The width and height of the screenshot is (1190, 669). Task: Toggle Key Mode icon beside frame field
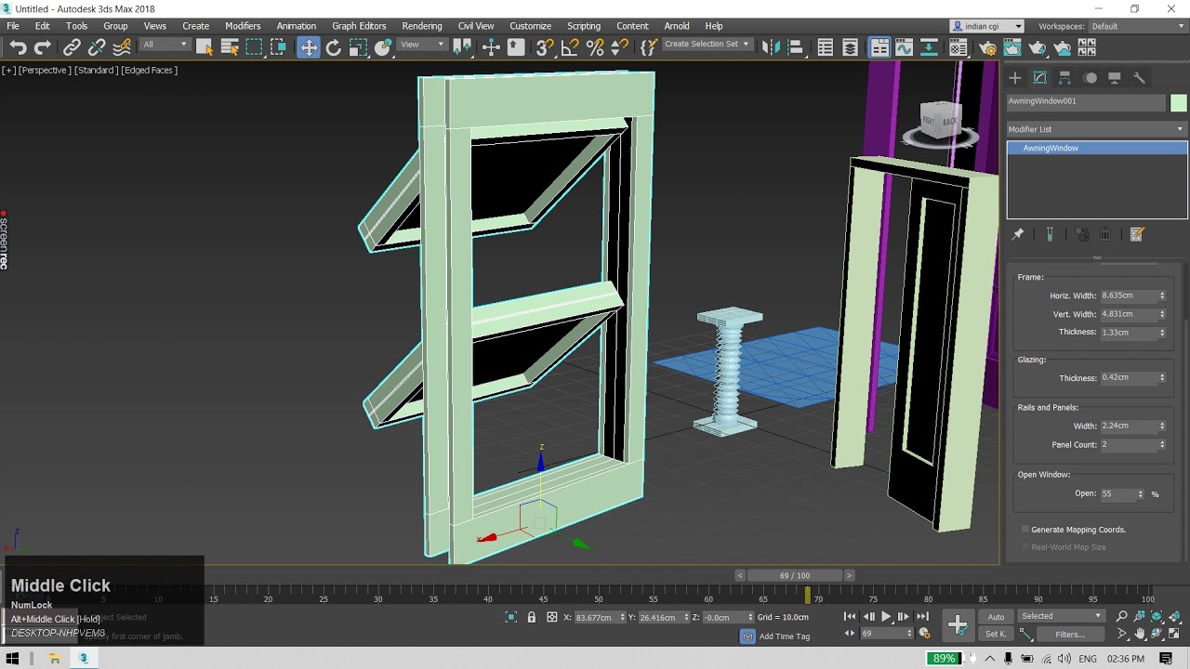coord(850,634)
